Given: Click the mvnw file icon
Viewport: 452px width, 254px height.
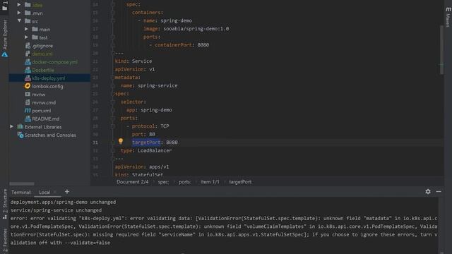Looking at the screenshot, I should click(x=28, y=94).
